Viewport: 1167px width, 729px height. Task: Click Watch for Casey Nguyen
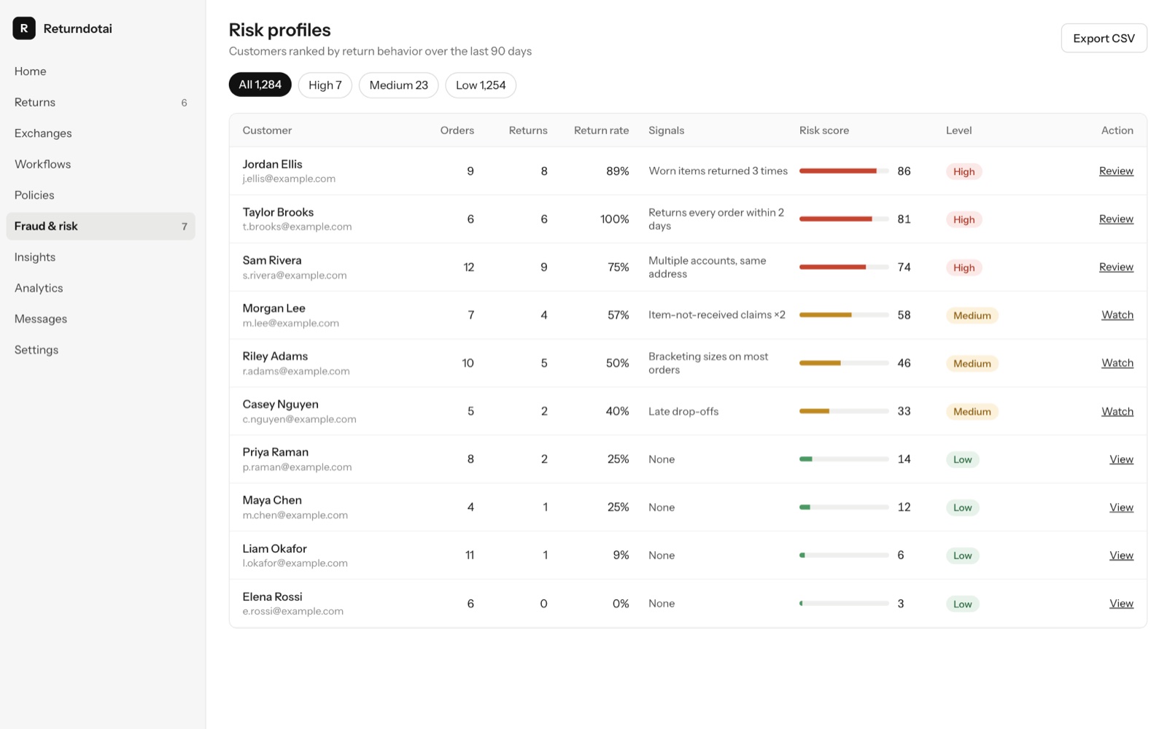[x=1117, y=411]
